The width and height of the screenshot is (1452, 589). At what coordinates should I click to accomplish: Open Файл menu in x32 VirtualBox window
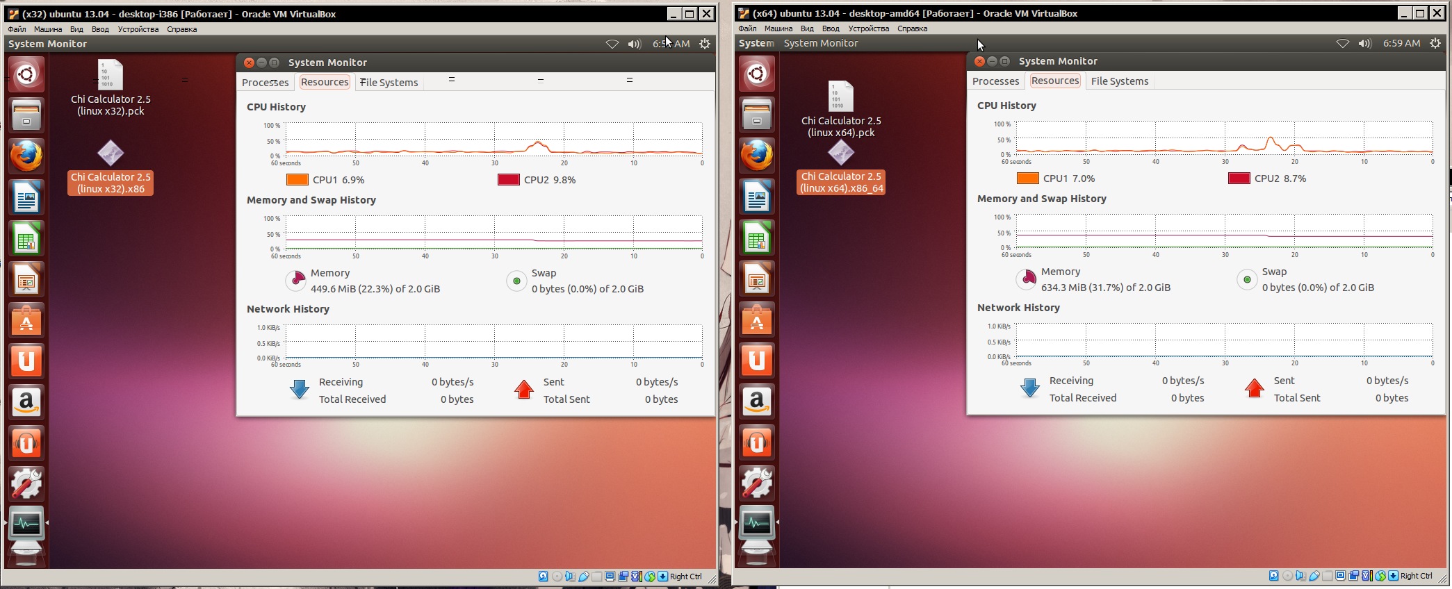(x=17, y=29)
